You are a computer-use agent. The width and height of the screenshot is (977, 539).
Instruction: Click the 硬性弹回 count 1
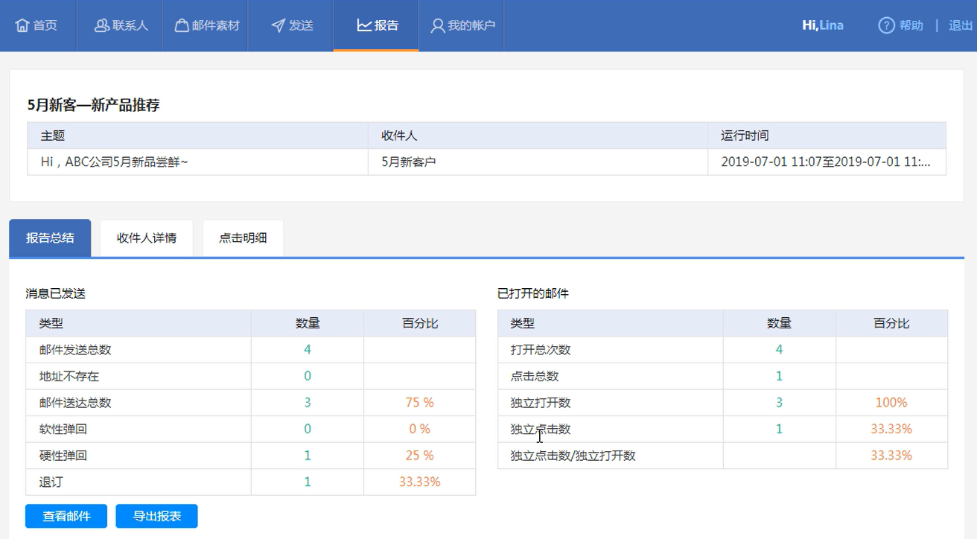308,456
